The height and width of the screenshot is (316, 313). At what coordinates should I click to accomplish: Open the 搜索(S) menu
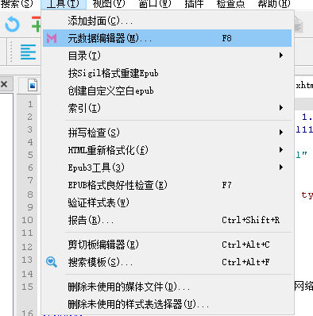pyautogui.click(x=17, y=4)
